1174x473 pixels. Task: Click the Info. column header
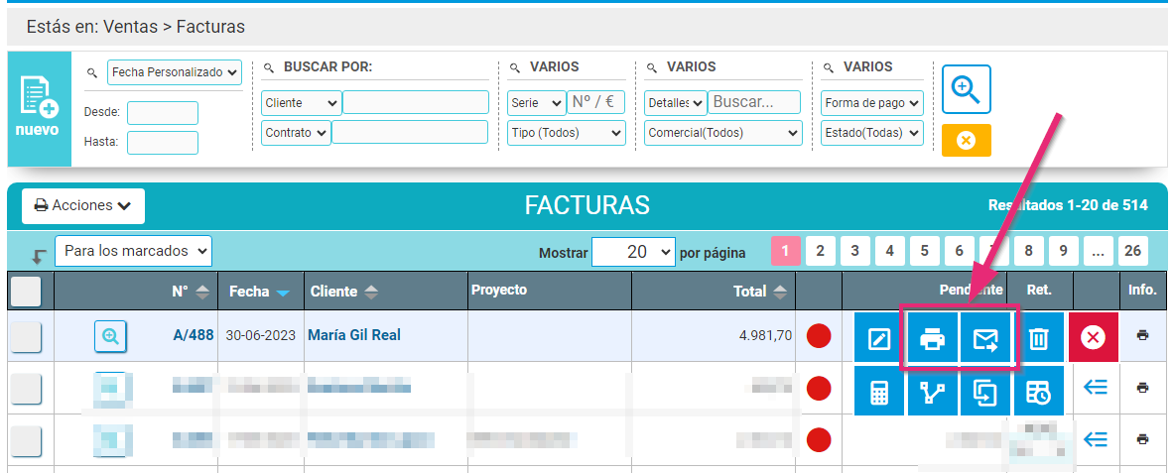pos(1142,290)
